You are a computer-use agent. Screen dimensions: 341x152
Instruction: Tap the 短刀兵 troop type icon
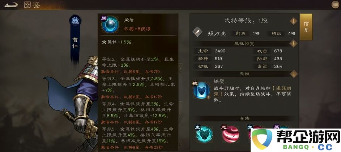pos(198,32)
